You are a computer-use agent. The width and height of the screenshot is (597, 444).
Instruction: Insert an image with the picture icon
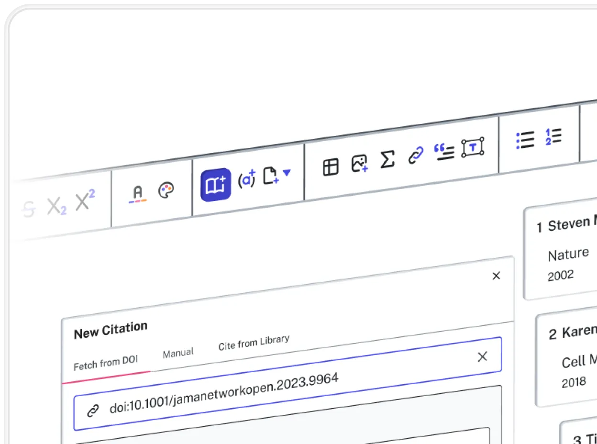[359, 163]
